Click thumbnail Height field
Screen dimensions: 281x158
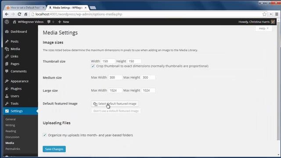click(134, 61)
